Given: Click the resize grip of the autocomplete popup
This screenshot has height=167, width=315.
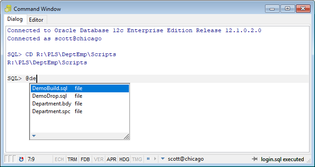Looking at the screenshot, I should point(127,137).
